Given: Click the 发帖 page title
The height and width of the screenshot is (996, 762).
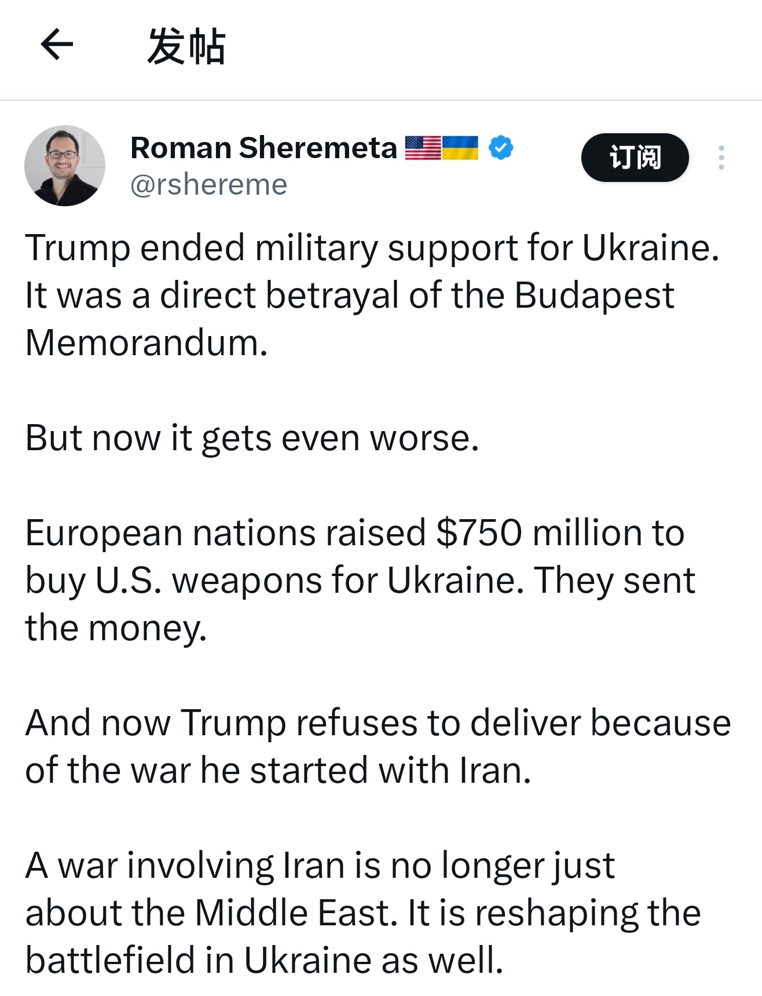Looking at the screenshot, I should (x=186, y=46).
